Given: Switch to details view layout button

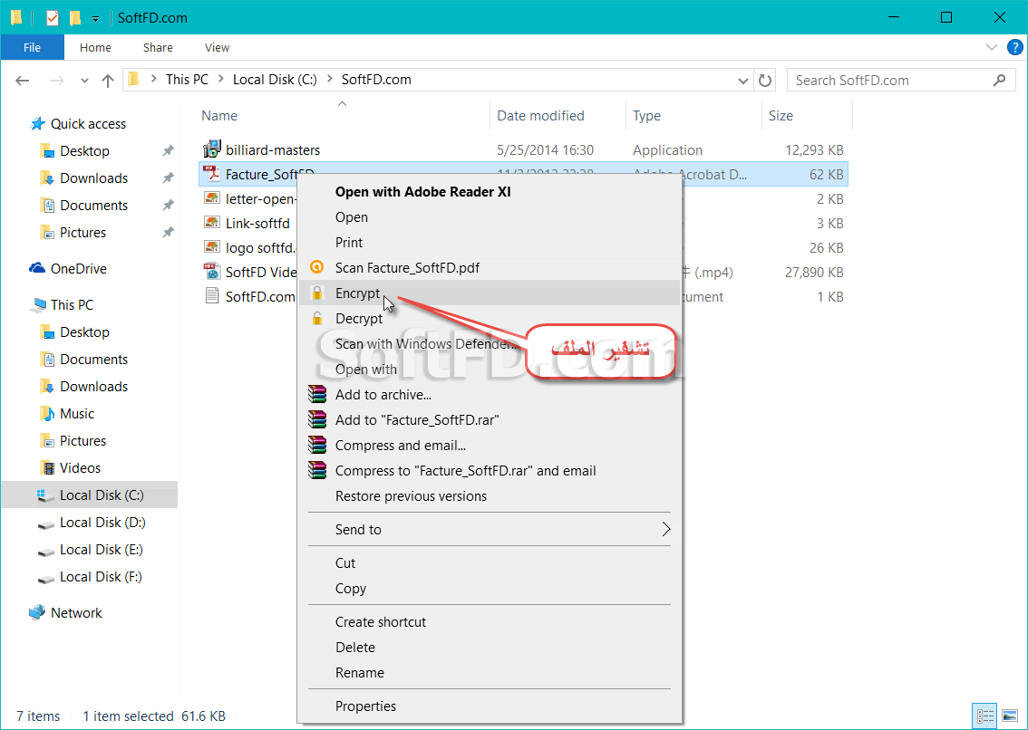Looking at the screenshot, I should 985,716.
